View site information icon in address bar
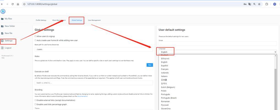The width and height of the screenshot is (280, 110). click(25, 4)
